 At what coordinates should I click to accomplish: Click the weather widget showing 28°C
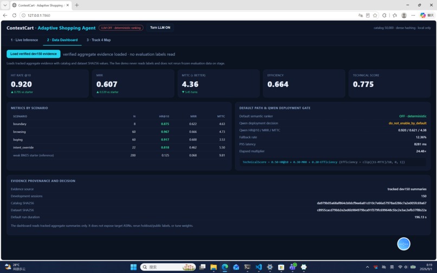[x=16, y=267]
